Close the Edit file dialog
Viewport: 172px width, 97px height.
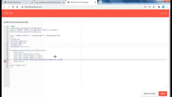[x=166, y=13]
